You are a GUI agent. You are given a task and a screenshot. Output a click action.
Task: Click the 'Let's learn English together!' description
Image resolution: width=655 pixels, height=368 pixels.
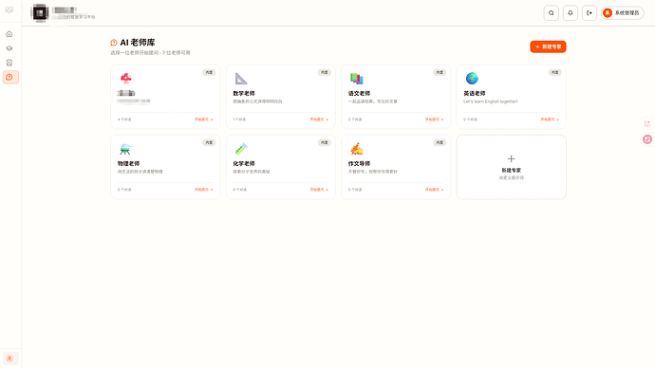[x=491, y=101]
